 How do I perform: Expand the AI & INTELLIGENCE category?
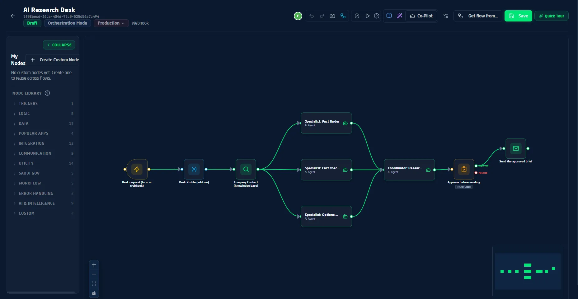pos(43,203)
